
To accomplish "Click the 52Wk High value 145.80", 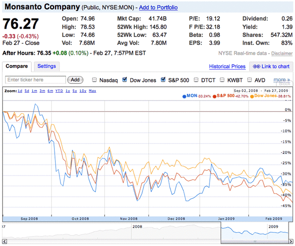I will pyautogui.click(x=158, y=27).
